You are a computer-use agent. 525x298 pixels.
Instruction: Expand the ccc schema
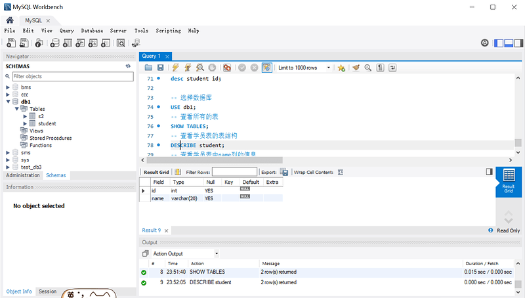(x=8, y=95)
